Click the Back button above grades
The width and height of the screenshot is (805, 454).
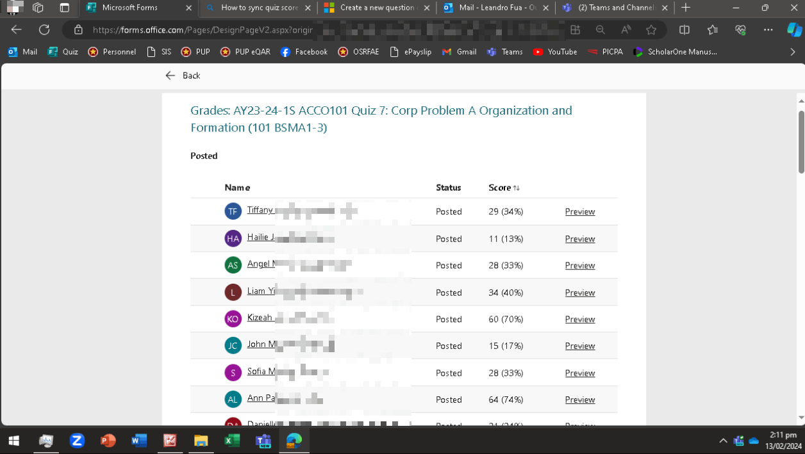[183, 76]
